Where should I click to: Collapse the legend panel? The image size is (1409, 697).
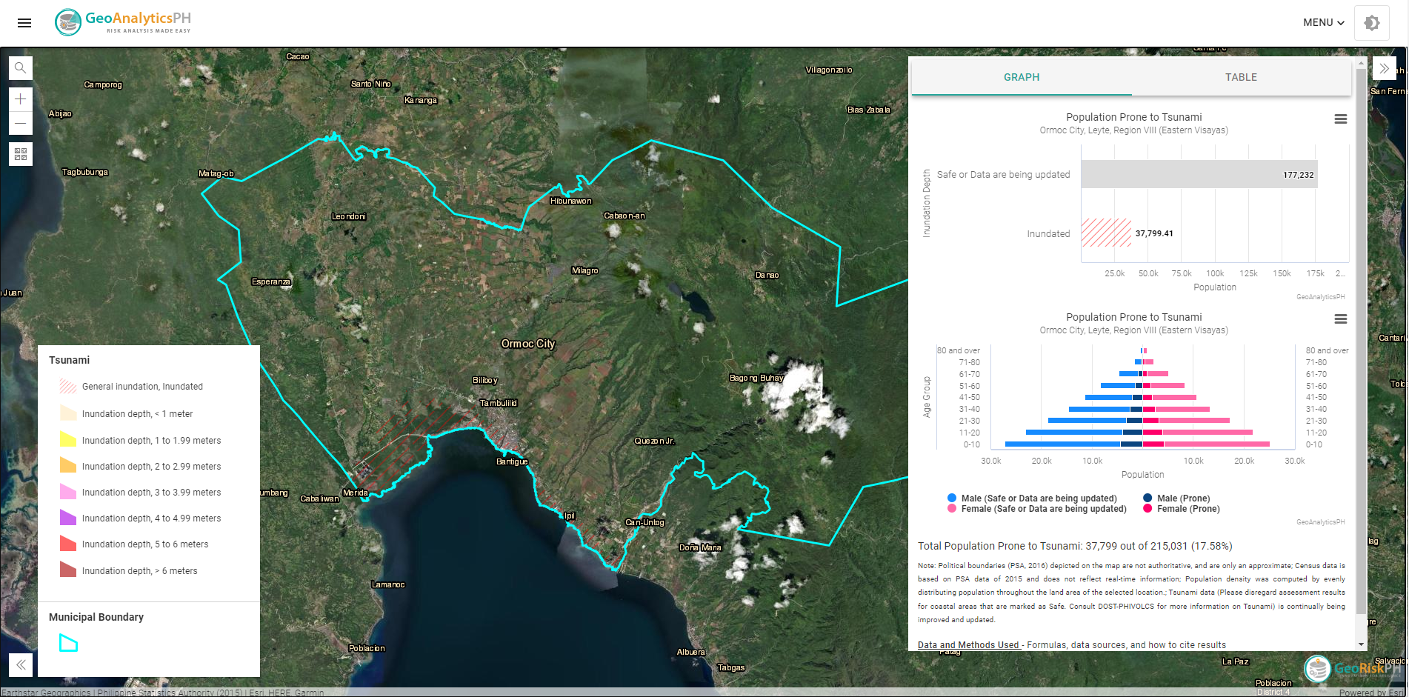[x=21, y=664]
